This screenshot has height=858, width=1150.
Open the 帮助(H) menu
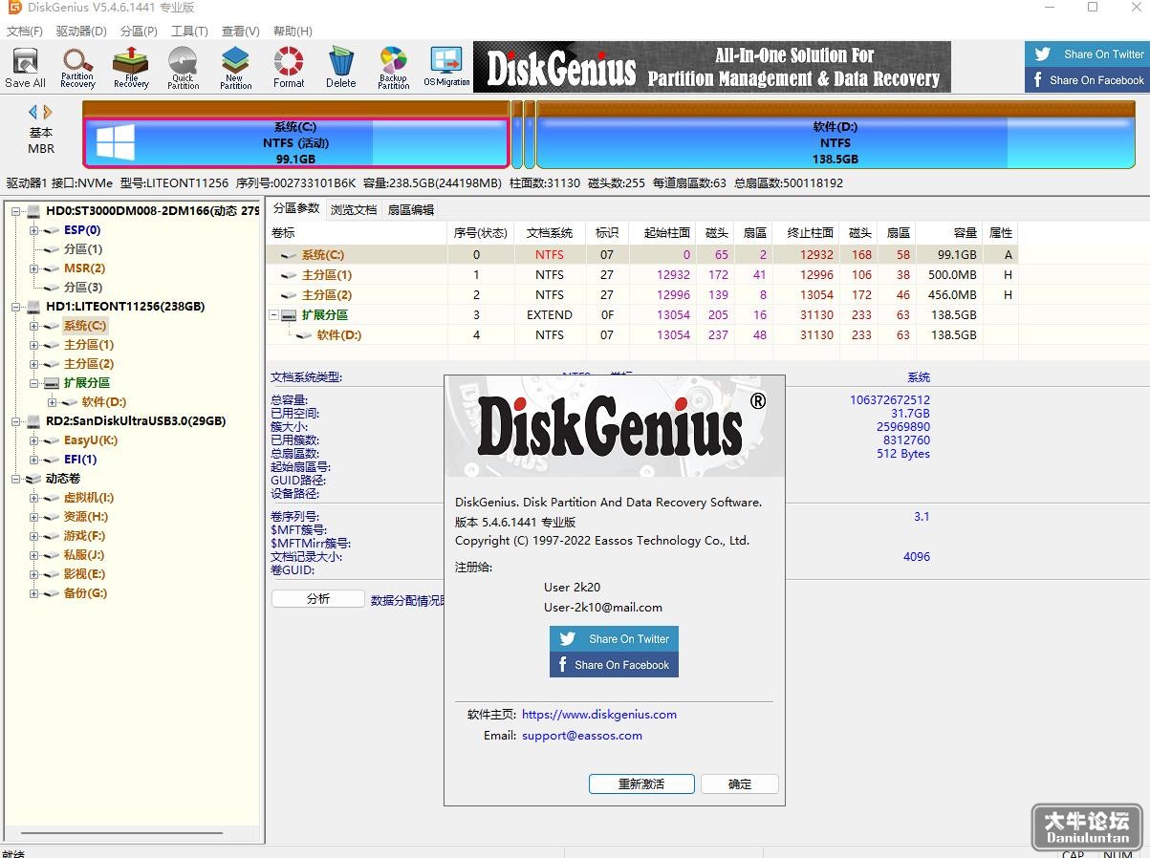click(x=293, y=31)
